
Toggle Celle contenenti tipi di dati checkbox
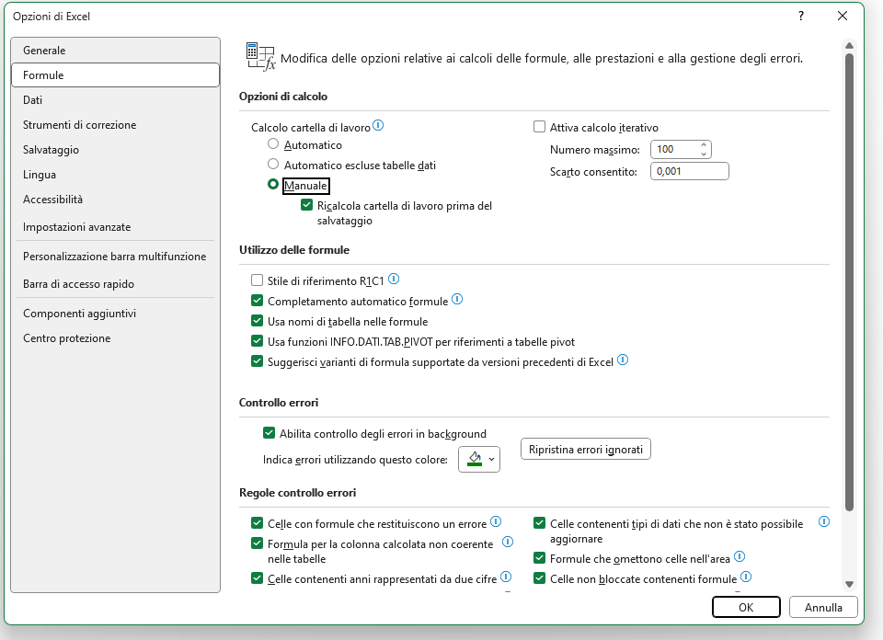click(540, 523)
